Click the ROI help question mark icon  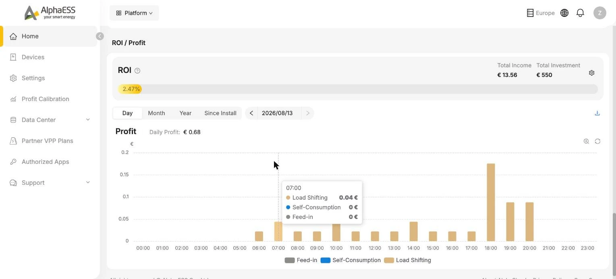(x=137, y=70)
